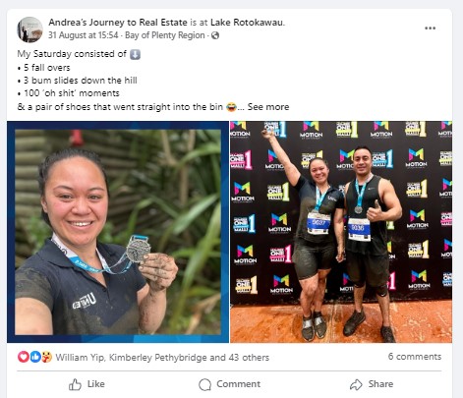Open Kimberley Pethybridge's profile link
This screenshot has width=463, height=398.
pyautogui.click(x=157, y=357)
